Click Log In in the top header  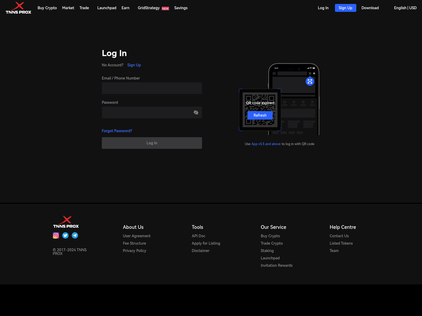[x=323, y=8]
